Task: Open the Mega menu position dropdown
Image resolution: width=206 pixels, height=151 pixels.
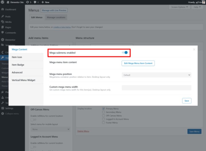Action: 157,75
